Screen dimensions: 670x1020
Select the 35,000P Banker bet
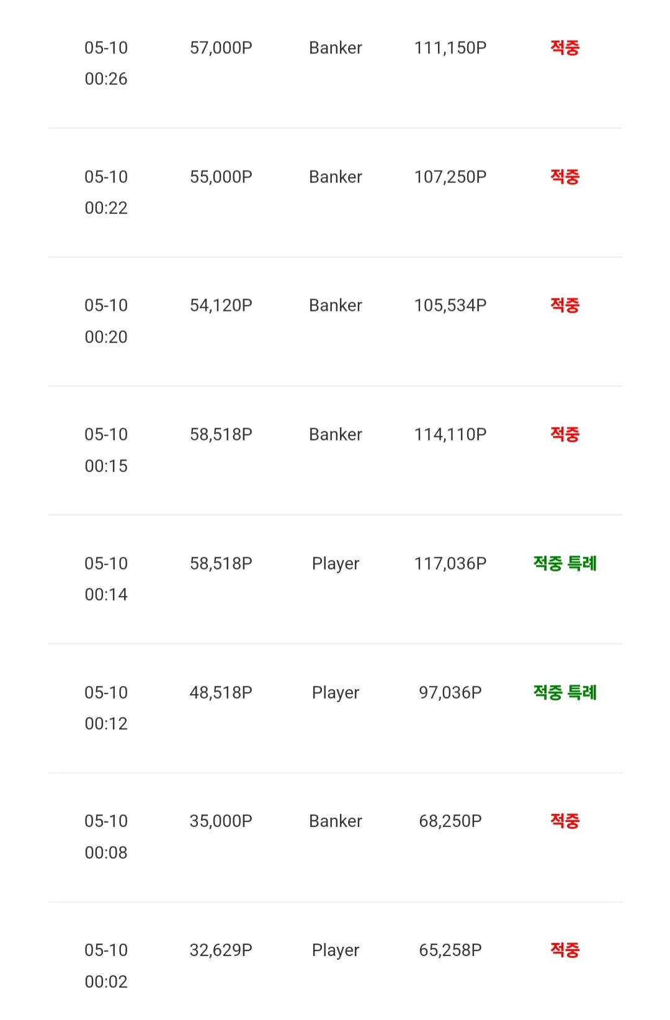click(335, 838)
